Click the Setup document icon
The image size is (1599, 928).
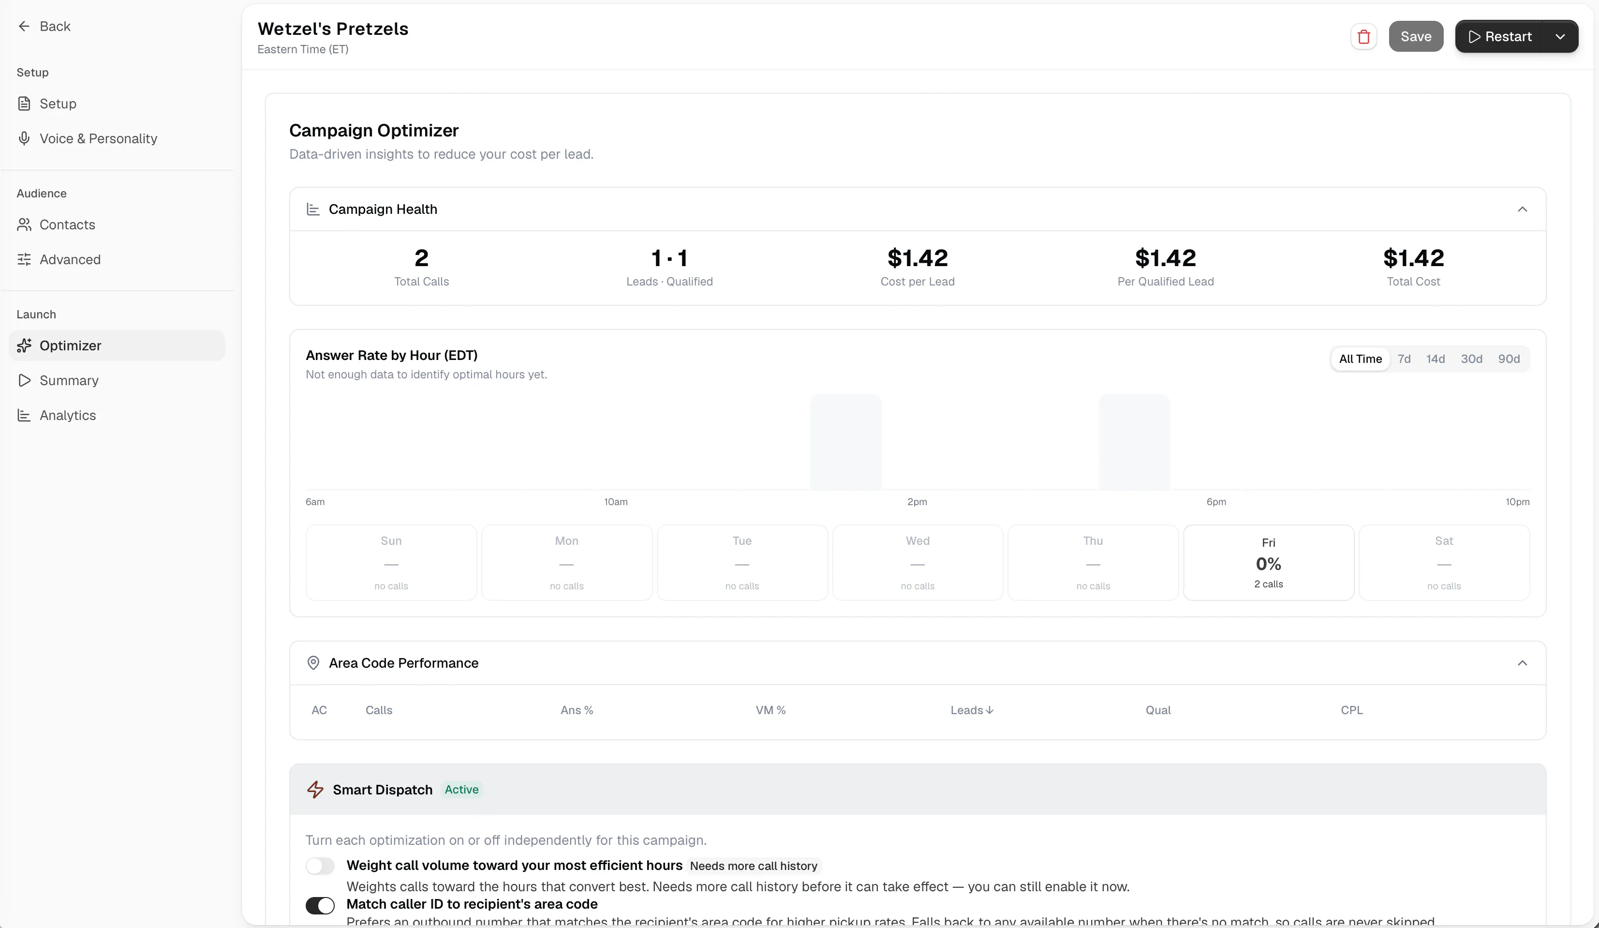point(24,104)
